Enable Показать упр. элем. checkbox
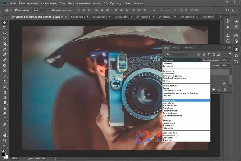 50,10
